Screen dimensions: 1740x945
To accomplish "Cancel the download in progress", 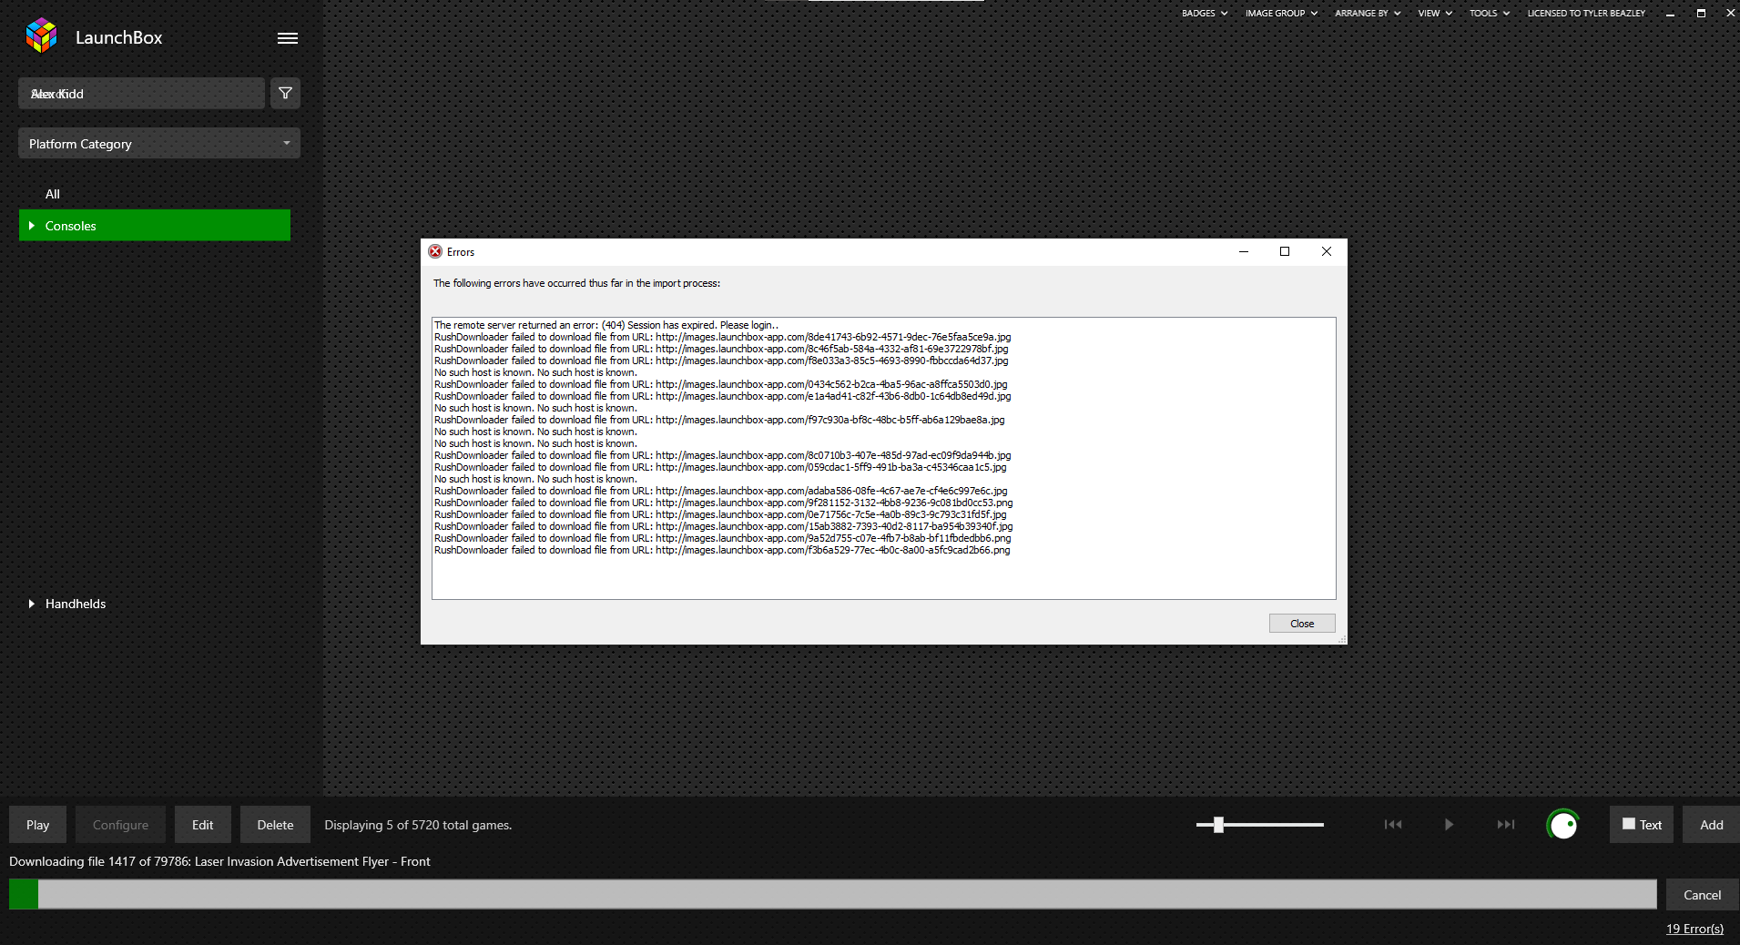I will coord(1701,895).
